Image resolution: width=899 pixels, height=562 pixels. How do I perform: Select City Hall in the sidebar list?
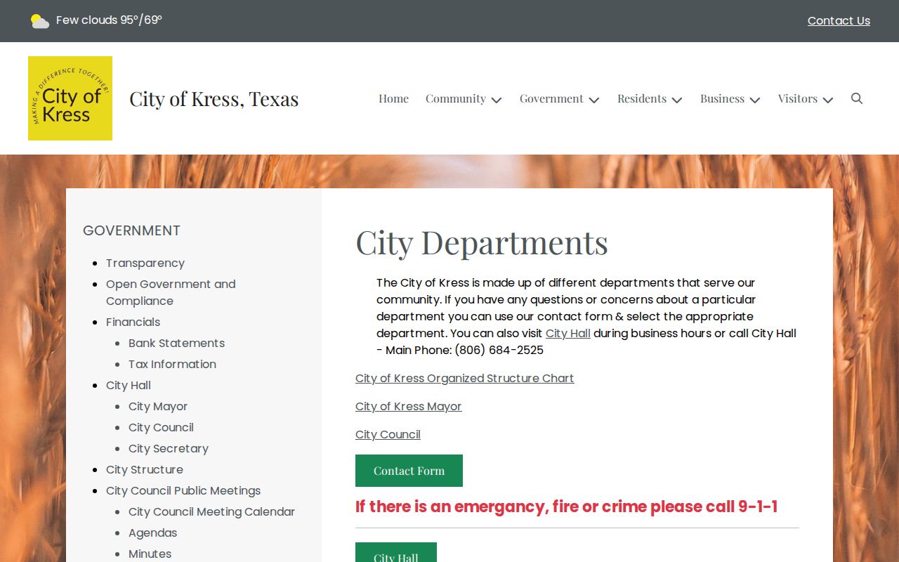(129, 385)
